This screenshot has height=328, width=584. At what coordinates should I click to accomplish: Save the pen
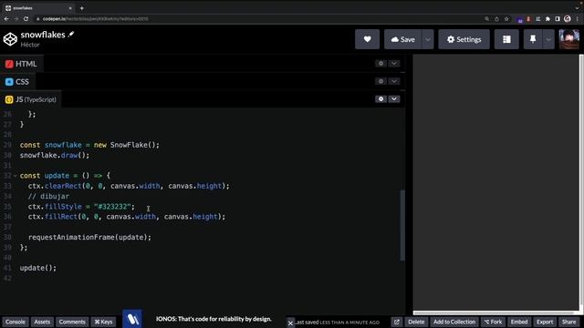pyautogui.click(x=402, y=39)
